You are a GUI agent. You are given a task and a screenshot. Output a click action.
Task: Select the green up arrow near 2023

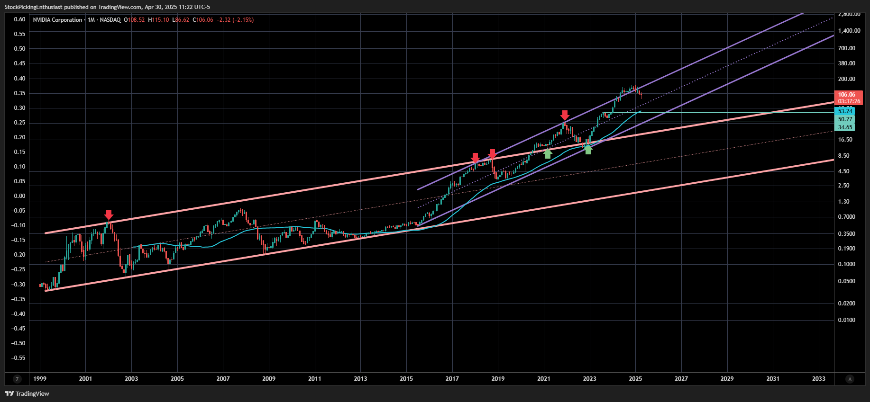point(588,149)
